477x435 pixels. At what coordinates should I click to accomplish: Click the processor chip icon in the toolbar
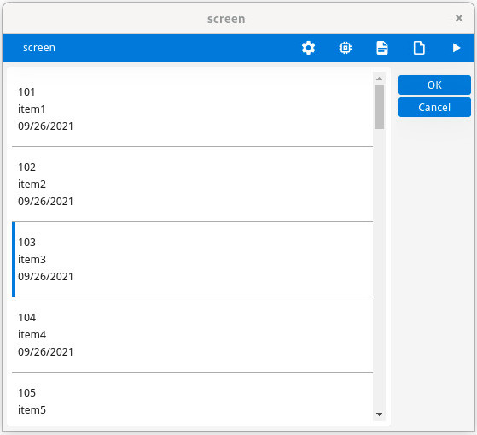(346, 48)
